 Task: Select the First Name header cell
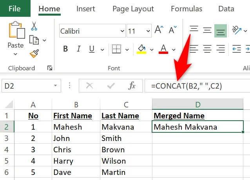point(76,116)
